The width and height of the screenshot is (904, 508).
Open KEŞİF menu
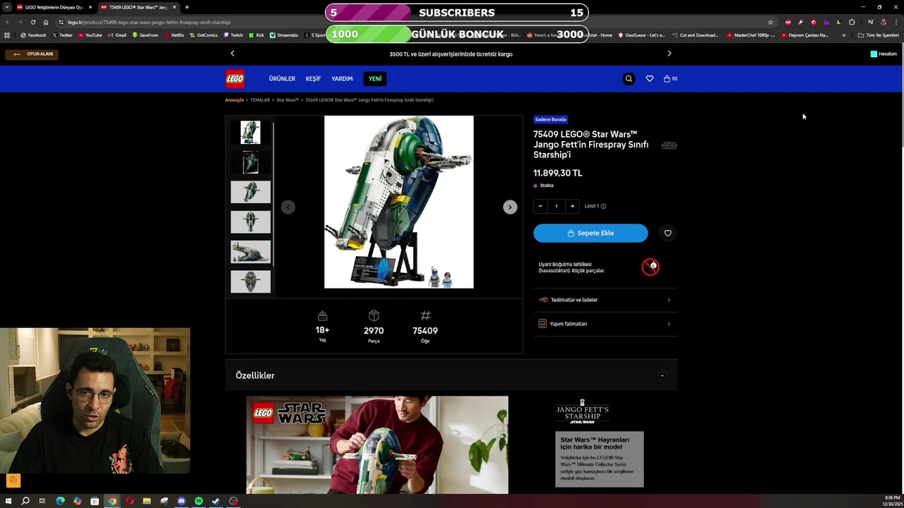tap(313, 78)
